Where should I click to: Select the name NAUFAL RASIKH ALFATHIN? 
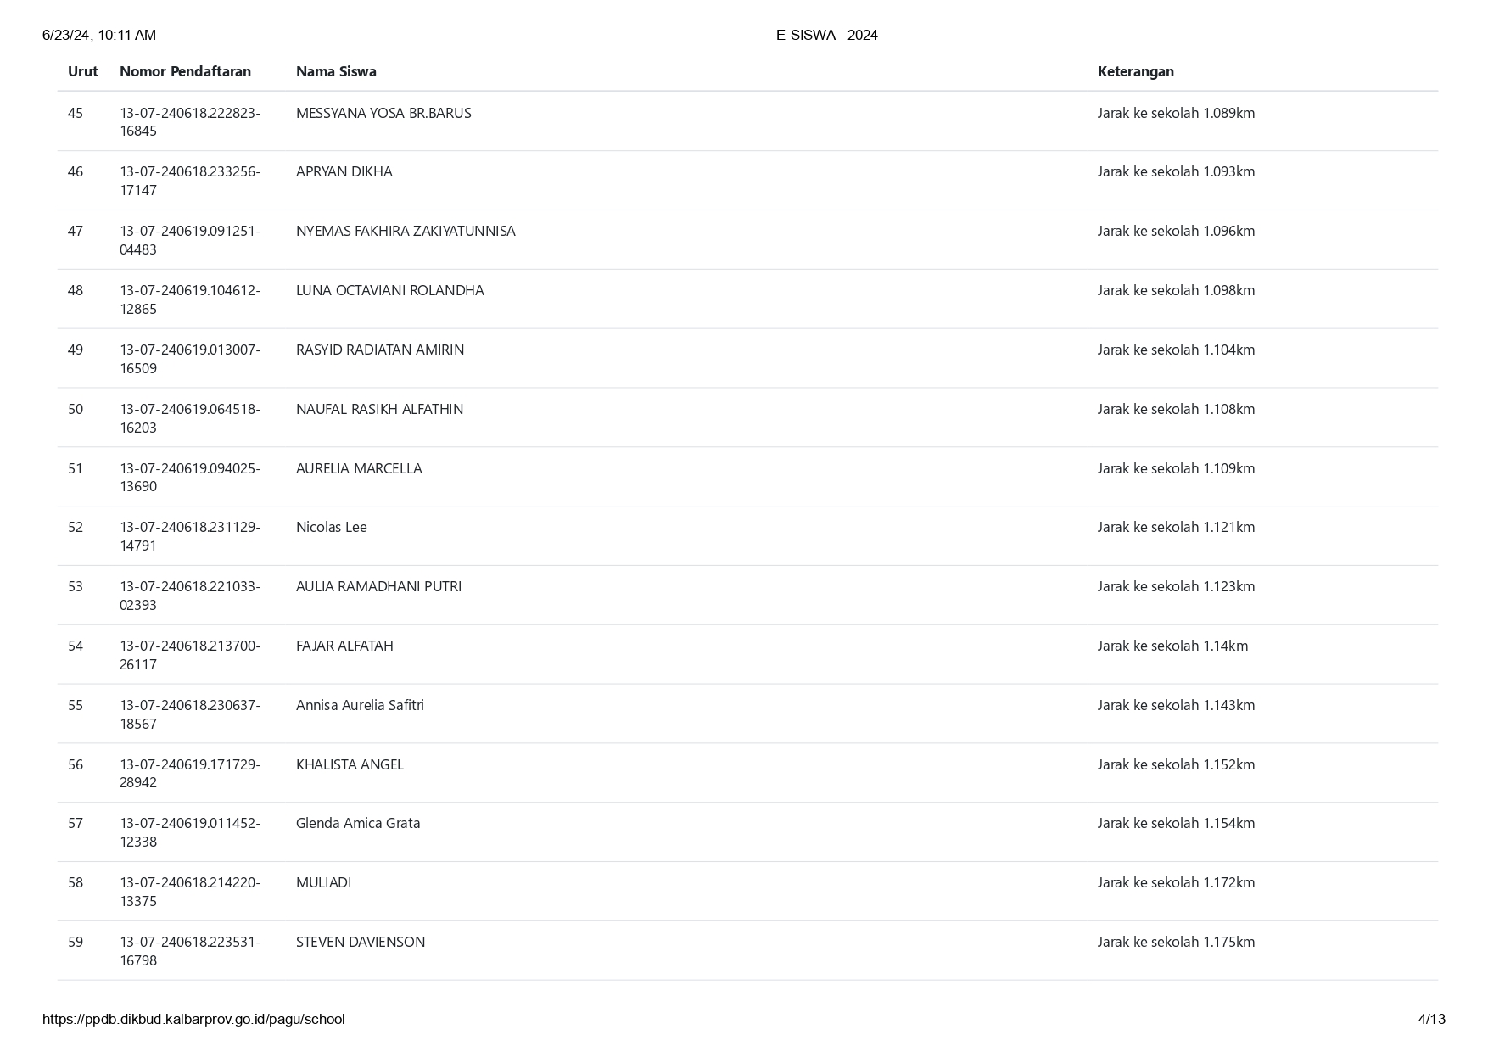tap(379, 409)
